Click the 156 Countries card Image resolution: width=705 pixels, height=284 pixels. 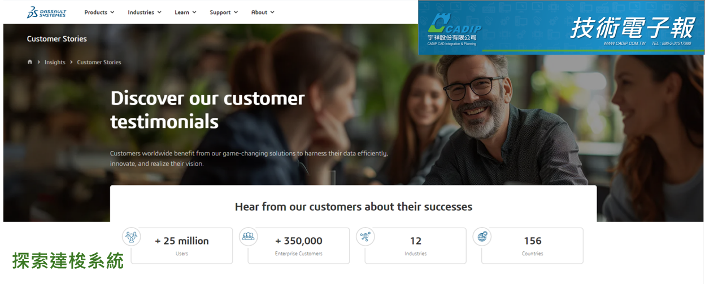tap(532, 246)
